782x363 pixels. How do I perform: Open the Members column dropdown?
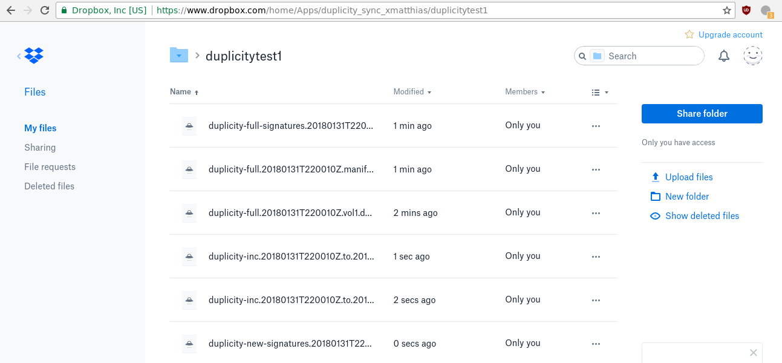(526, 92)
